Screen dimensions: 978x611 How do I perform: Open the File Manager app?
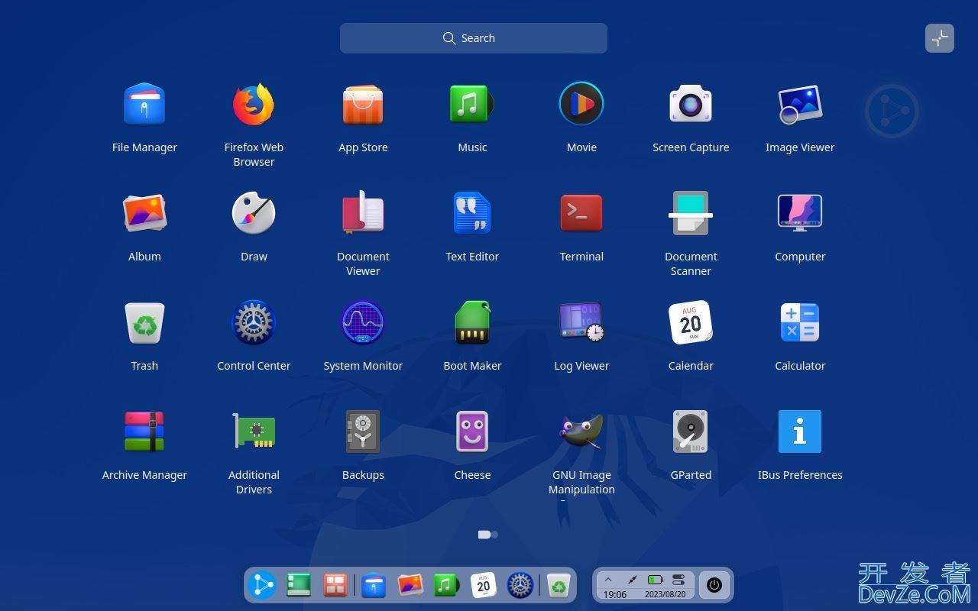pyautogui.click(x=144, y=105)
